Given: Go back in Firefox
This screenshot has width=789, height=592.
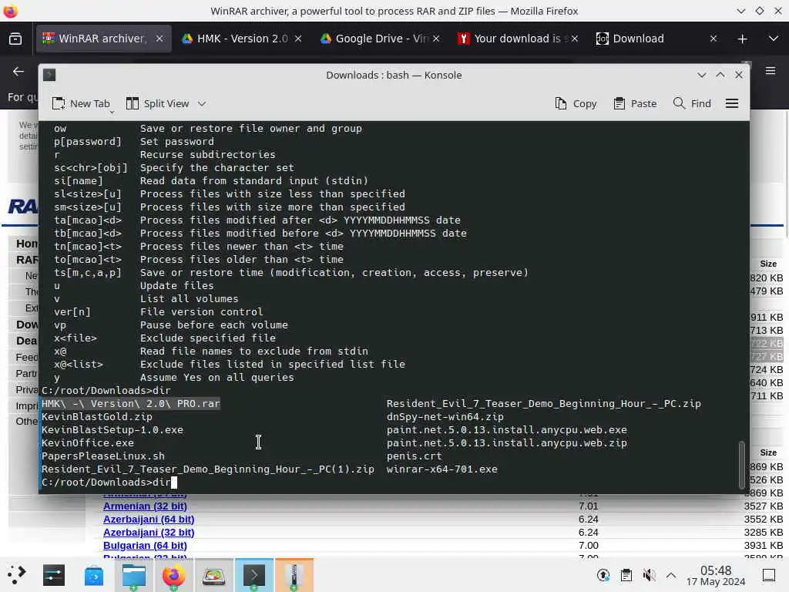Looking at the screenshot, I should [18, 72].
